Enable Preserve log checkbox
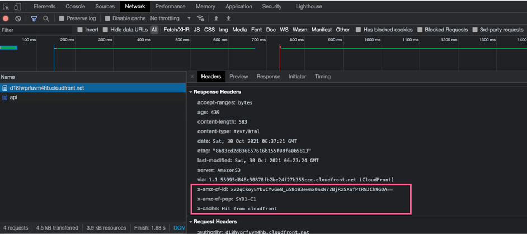Screen dimensions: 527x234 click(62, 18)
